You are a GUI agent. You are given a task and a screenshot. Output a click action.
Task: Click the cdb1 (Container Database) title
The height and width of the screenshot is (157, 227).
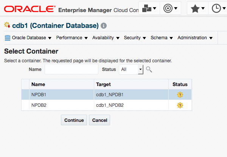coord(55,26)
